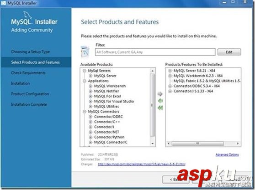
Task: Select the Connector/Python label
Action: 109,137
